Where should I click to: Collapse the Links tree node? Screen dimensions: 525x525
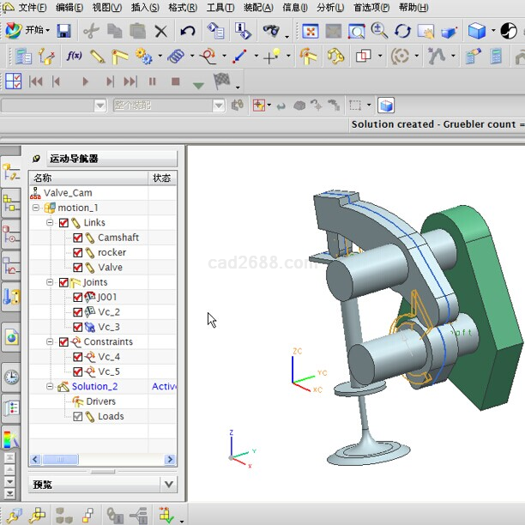(50, 223)
